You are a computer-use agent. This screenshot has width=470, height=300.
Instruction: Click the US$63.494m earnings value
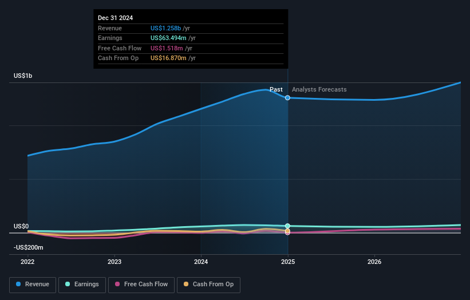pyautogui.click(x=168, y=38)
